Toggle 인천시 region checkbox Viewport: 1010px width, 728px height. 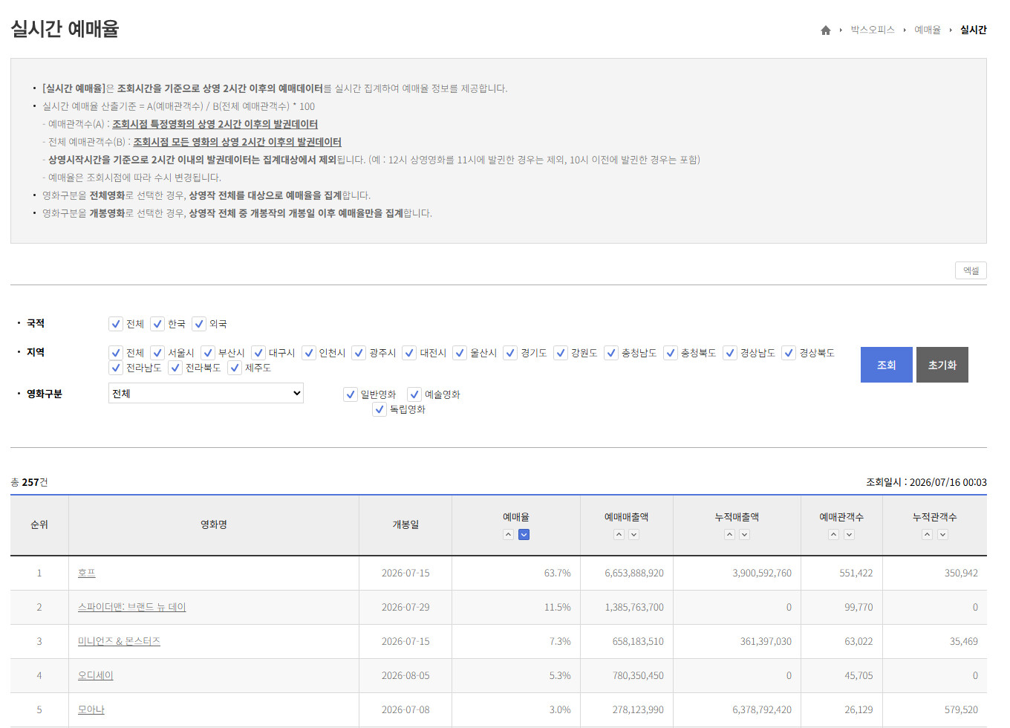coord(309,353)
